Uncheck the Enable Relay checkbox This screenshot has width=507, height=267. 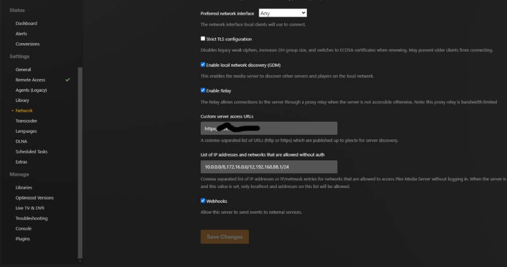coord(203,90)
